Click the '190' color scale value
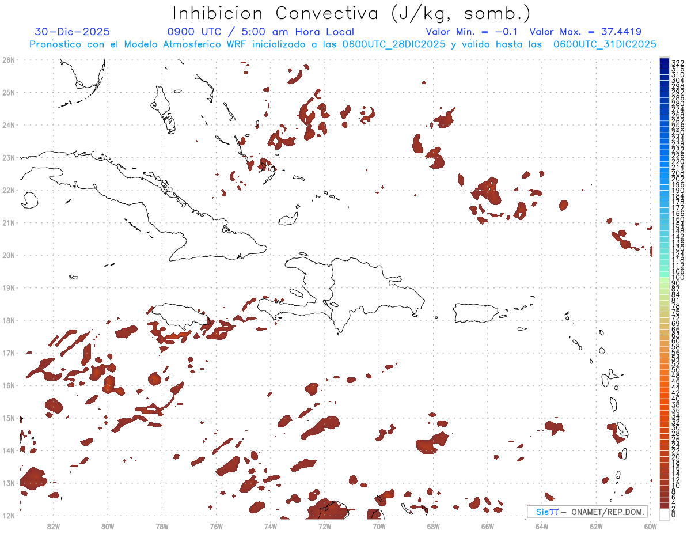This screenshot has width=691, height=534. [x=678, y=191]
